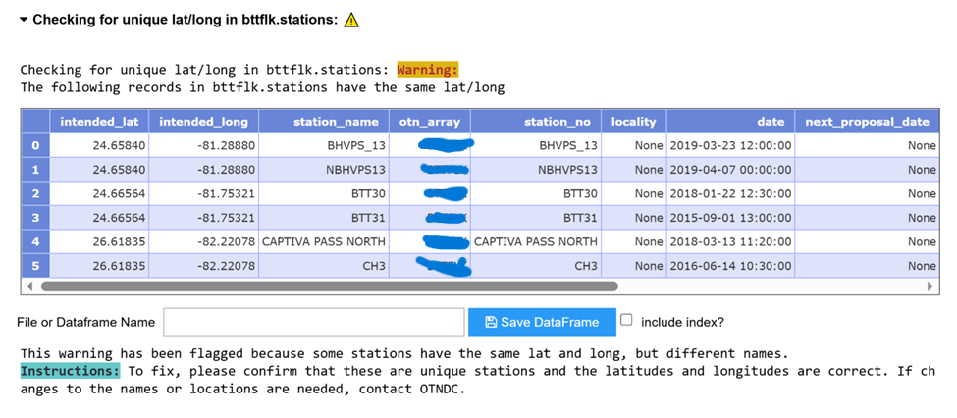Click the yellow warning triangle icon
This screenshot has height=418, width=957.
click(x=351, y=21)
